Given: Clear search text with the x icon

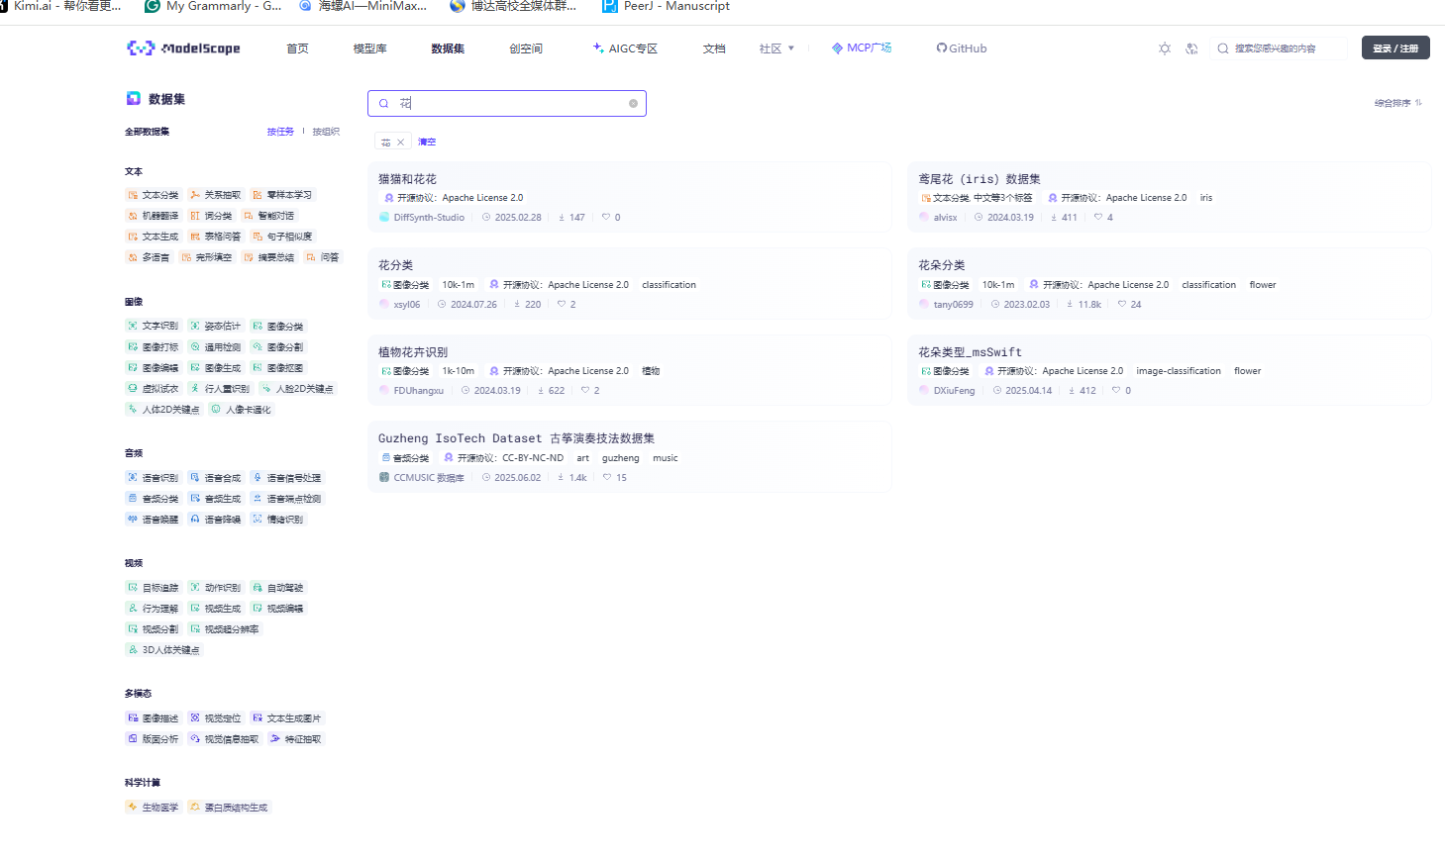Looking at the screenshot, I should click(x=633, y=103).
